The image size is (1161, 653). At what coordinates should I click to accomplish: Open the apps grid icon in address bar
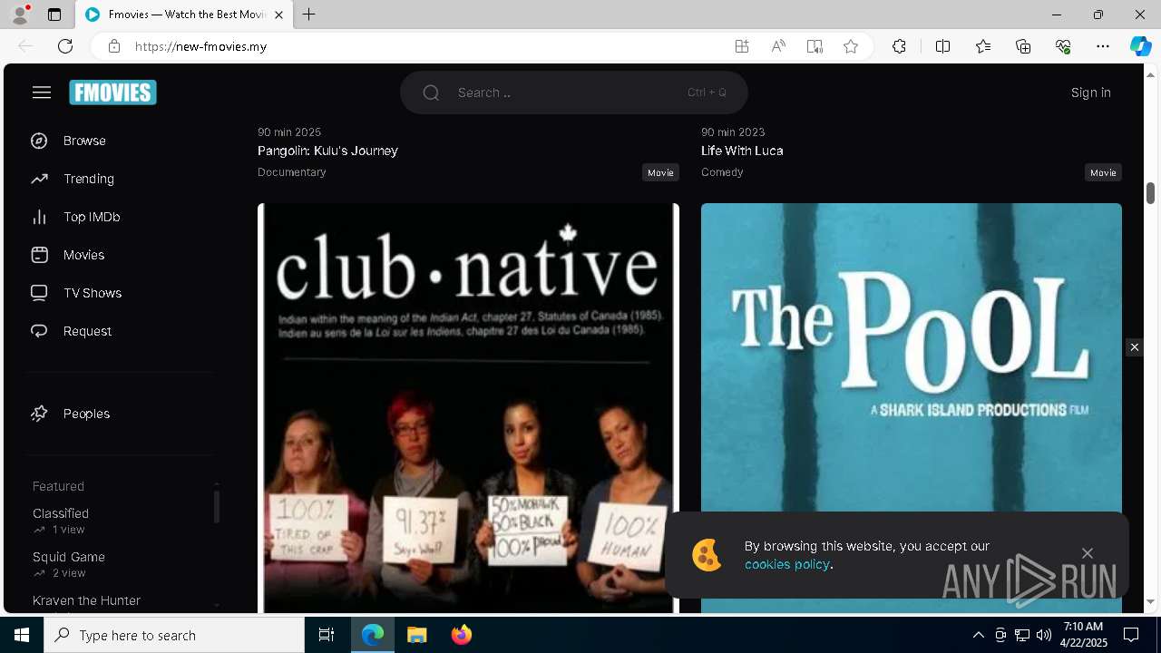[x=742, y=46]
